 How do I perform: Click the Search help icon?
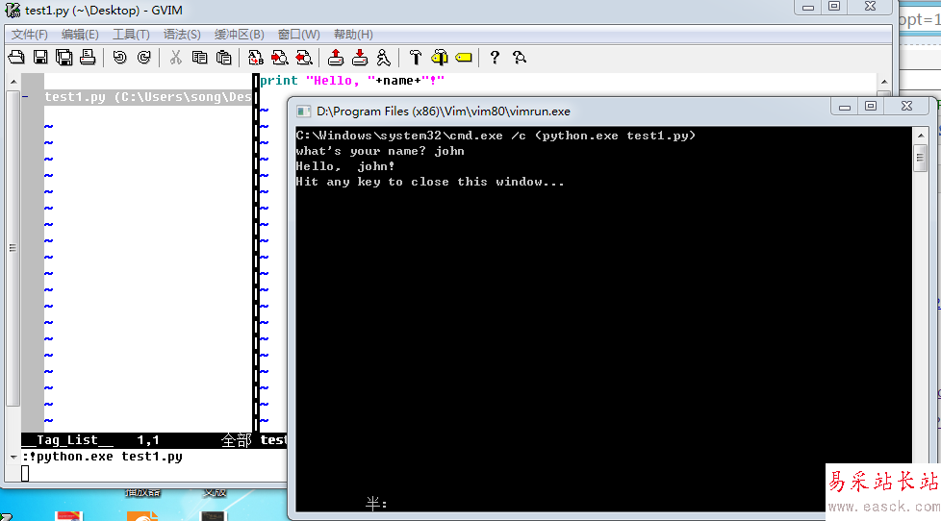click(520, 58)
